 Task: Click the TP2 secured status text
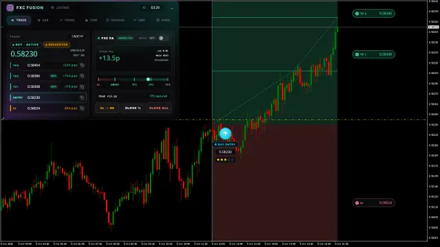tap(158, 96)
